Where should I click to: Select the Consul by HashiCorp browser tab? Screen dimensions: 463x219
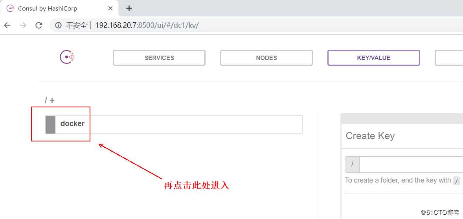59,8
